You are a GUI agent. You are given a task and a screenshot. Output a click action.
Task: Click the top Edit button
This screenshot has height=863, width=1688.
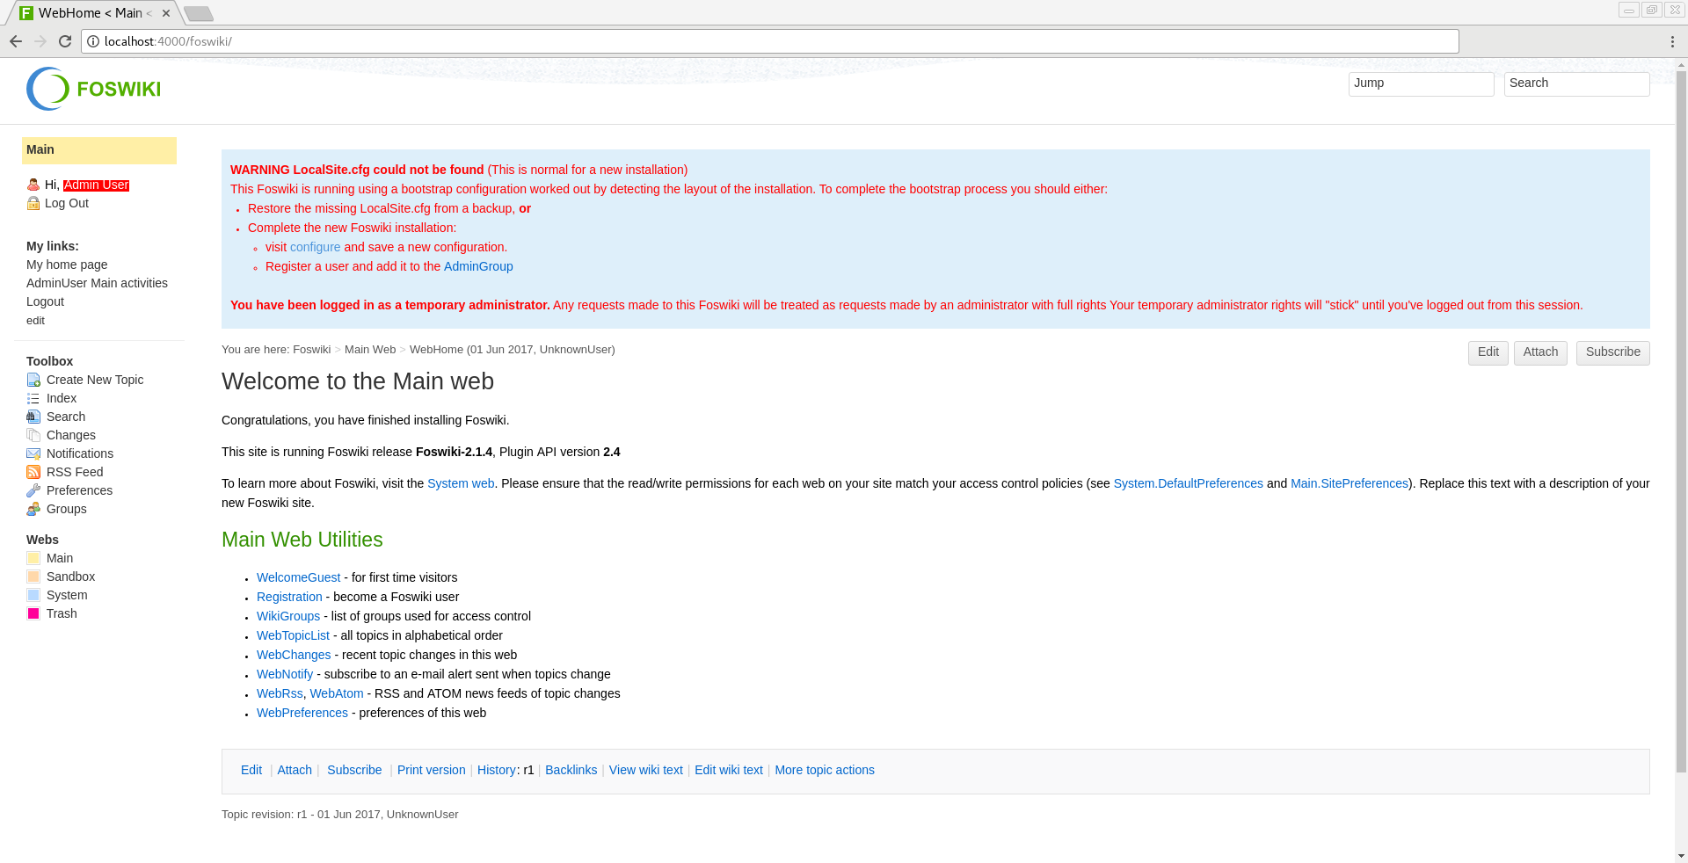click(1488, 352)
